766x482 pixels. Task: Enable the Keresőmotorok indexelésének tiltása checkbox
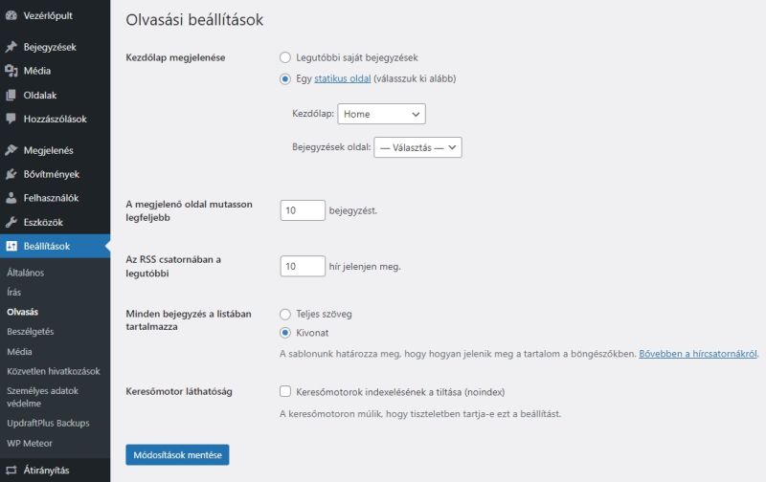coord(285,391)
